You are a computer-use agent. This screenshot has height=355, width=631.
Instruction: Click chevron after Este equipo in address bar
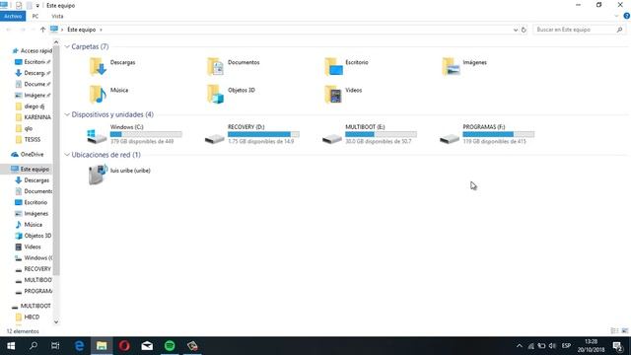click(x=101, y=30)
